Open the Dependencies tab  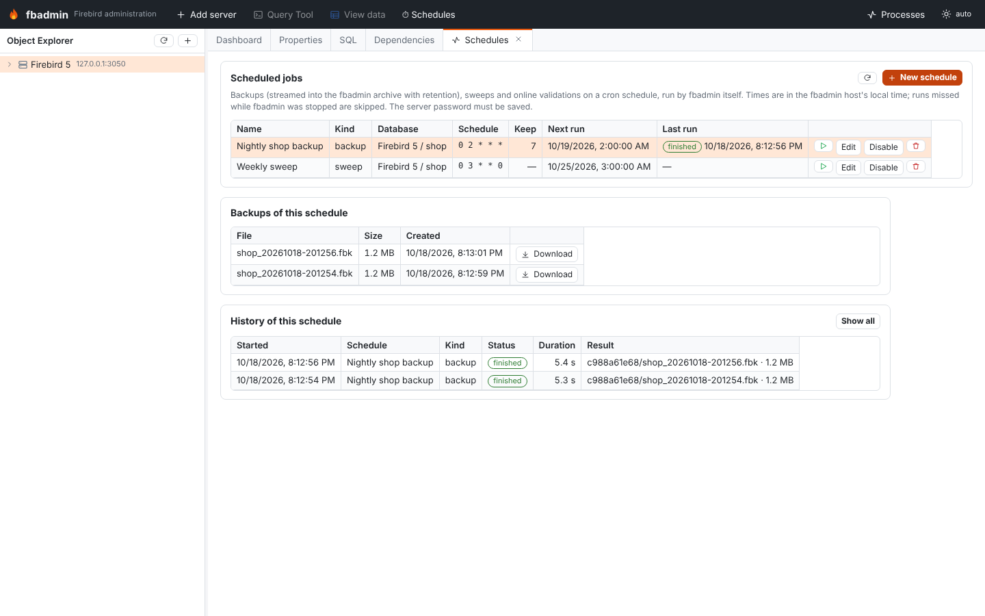[x=404, y=40]
